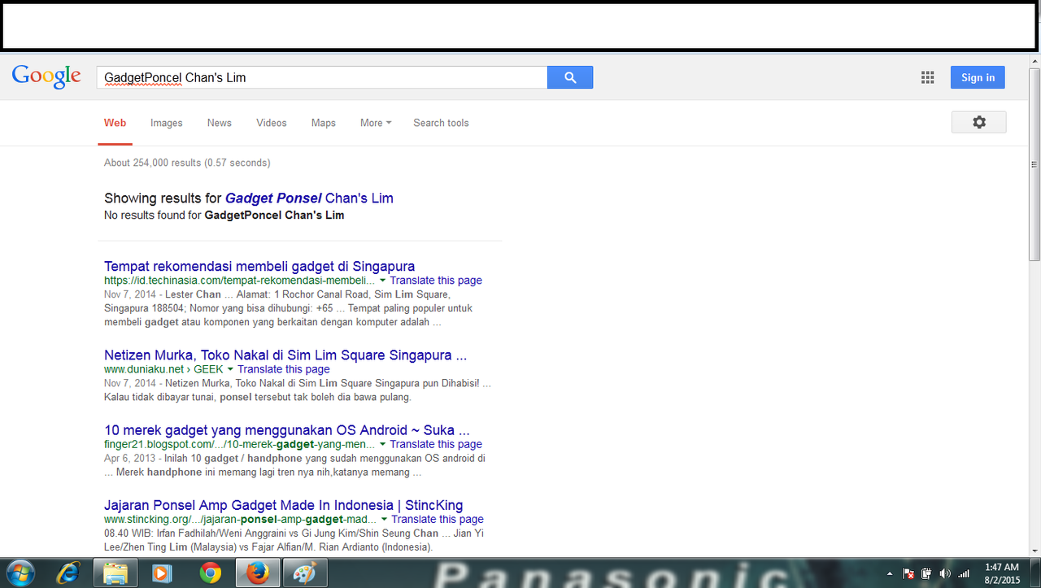
Task: Open Tempat rekomendasi membeli gadget di Singapura
Action: (x=259, y=266)
